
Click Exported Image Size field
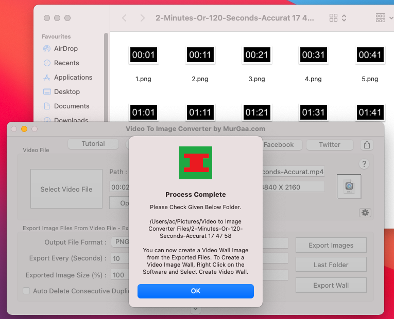120,275
